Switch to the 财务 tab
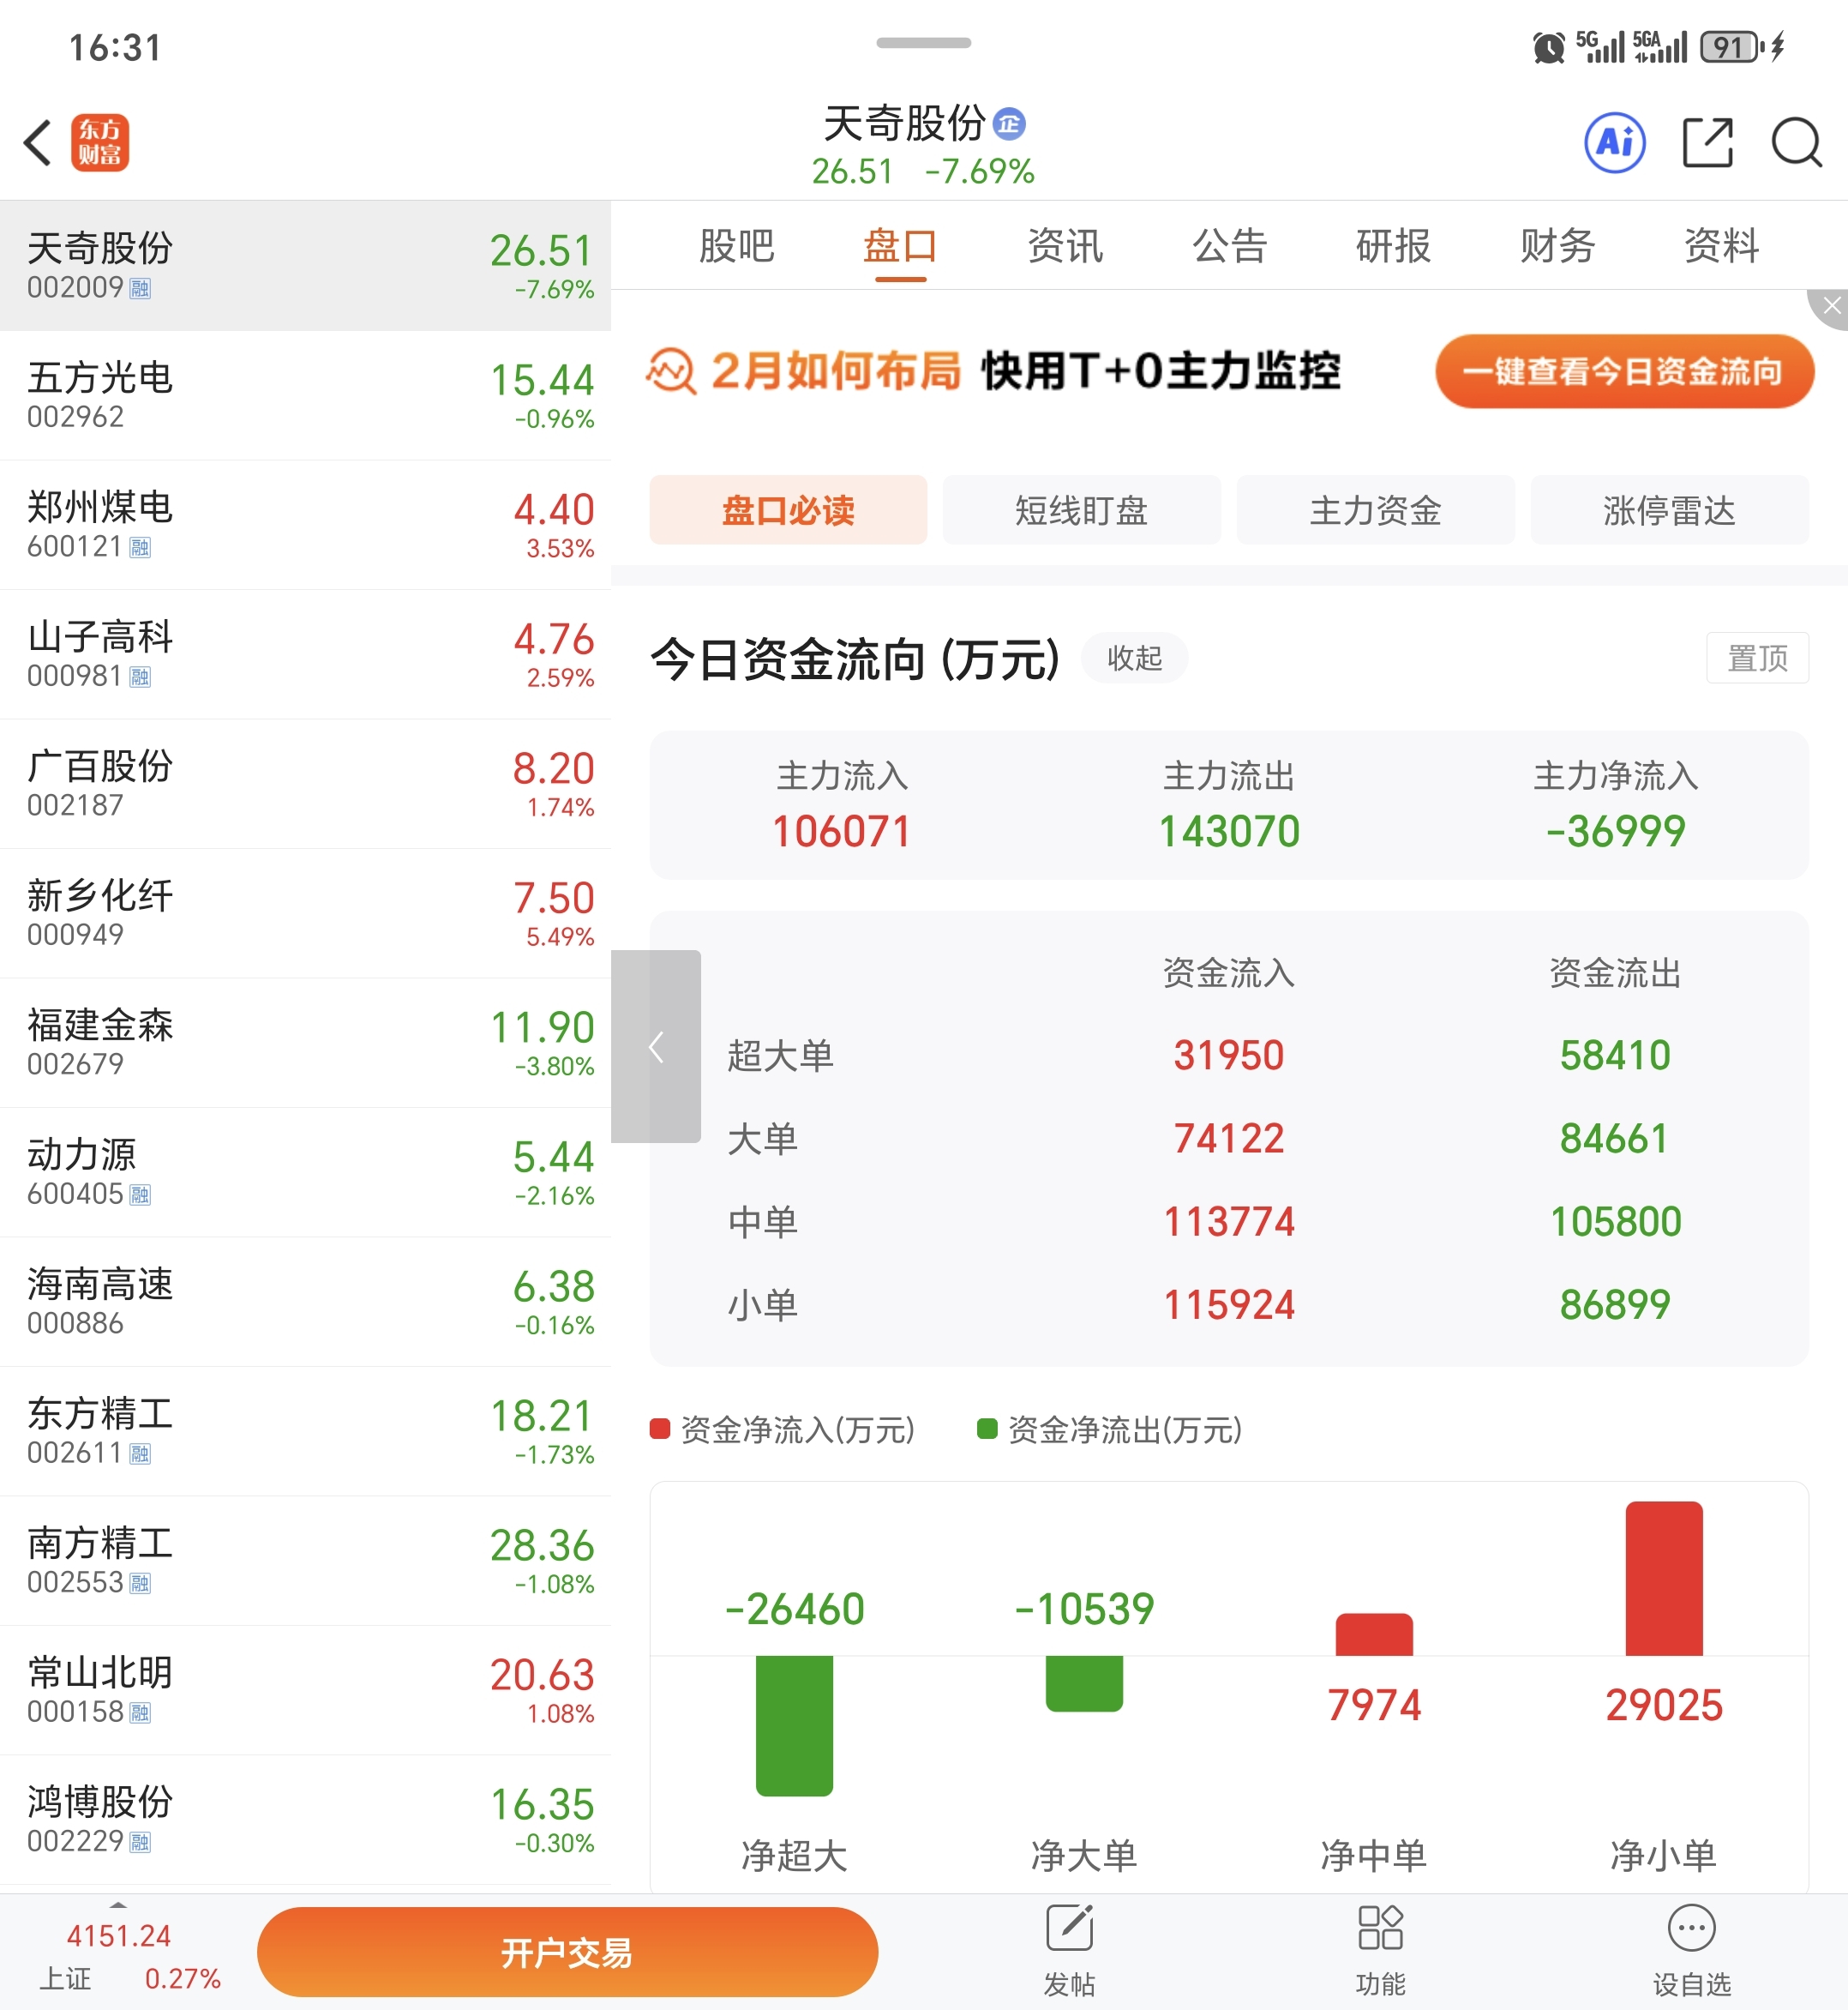The width and height of the screenshot is (1848, 2010). (x=1557, y=246)
